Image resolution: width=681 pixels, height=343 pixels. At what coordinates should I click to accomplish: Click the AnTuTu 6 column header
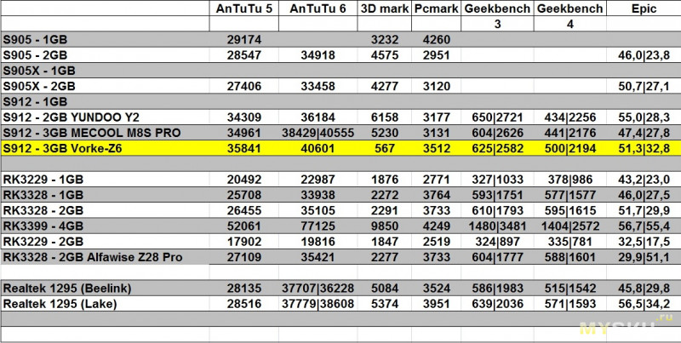coord(318,9)
